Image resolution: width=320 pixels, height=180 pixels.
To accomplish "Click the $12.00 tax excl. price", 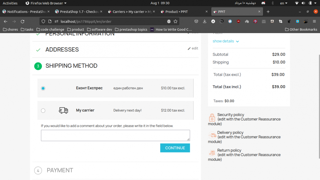I will pos(173,110).
